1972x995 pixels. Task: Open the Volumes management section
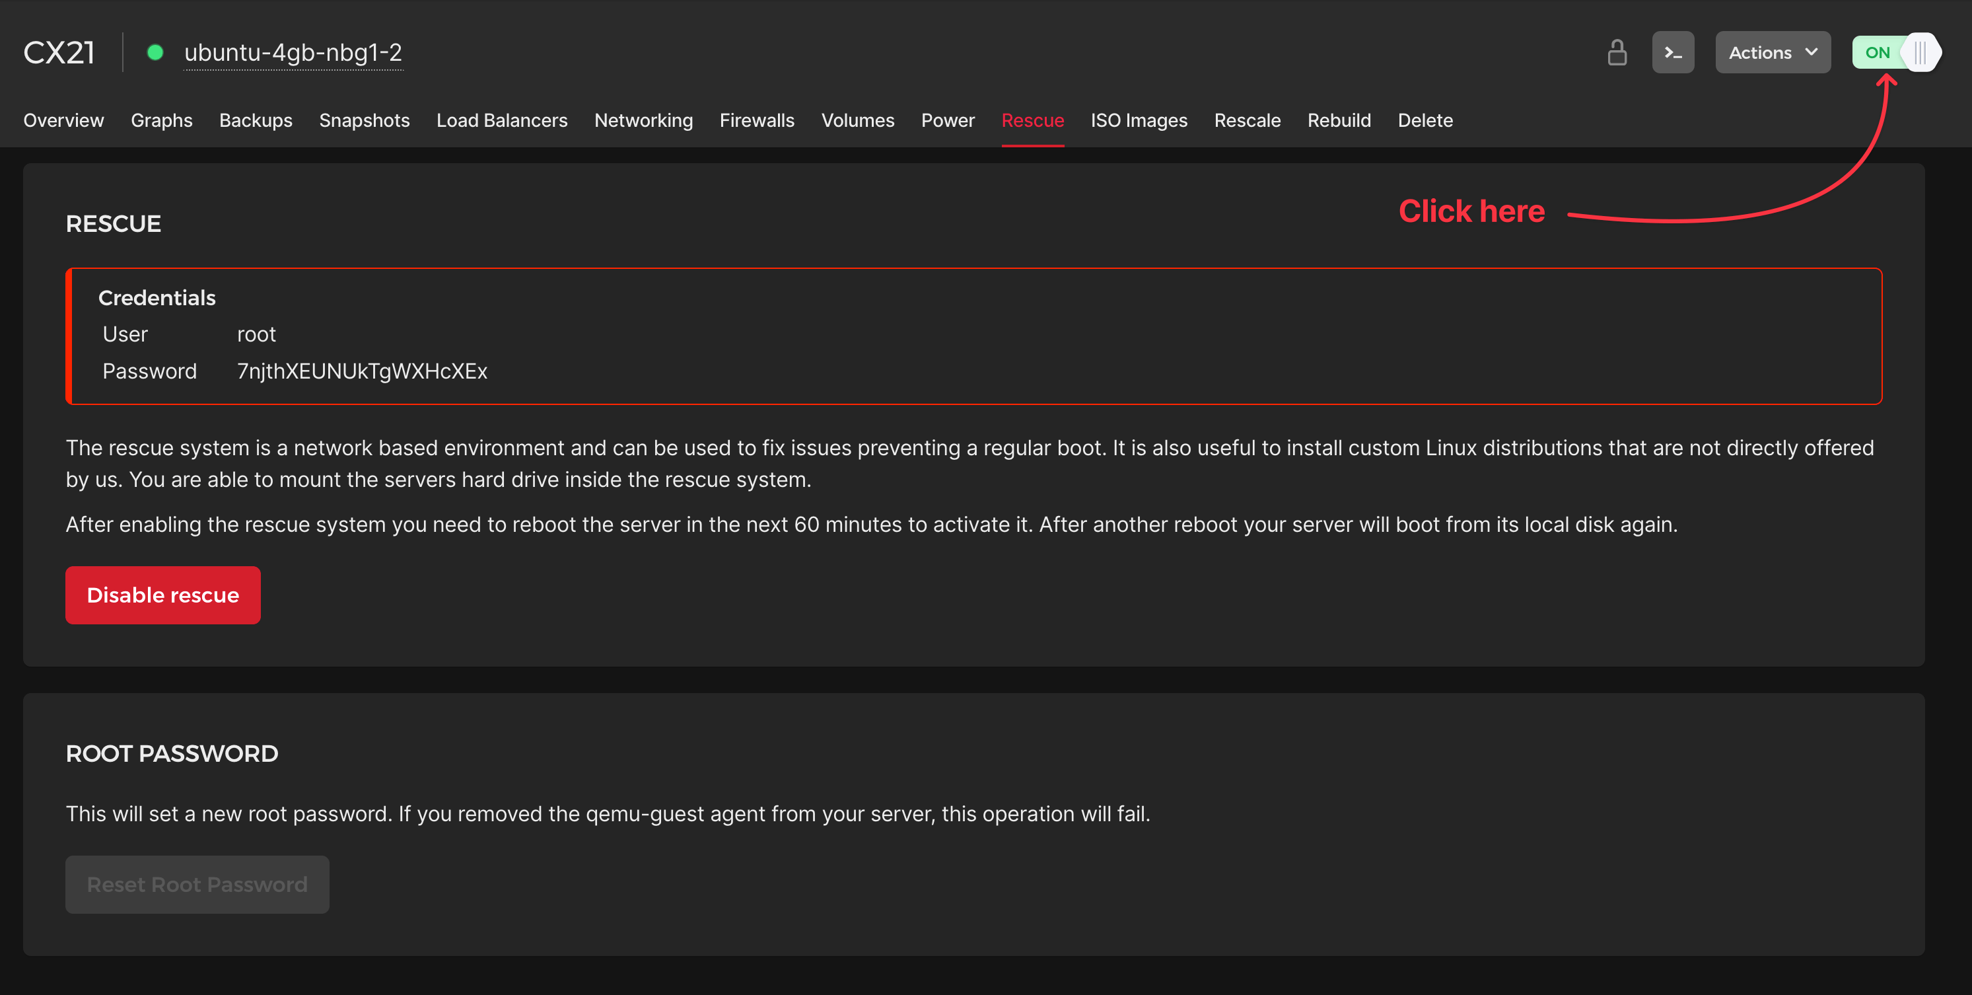tap(857, 120)
